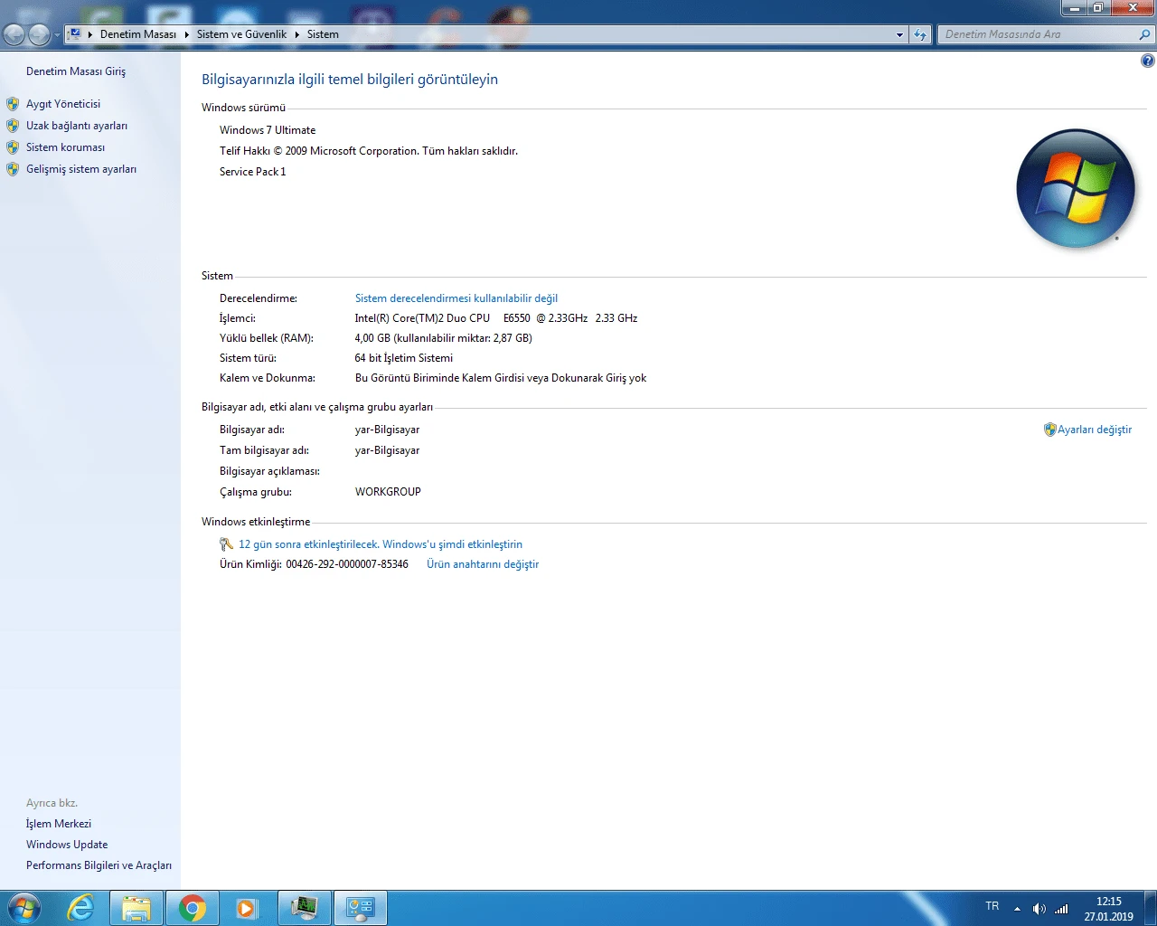Click the volume speaker tray icon
This screenshot has width=1157, height=926.
click(1039, 909)
